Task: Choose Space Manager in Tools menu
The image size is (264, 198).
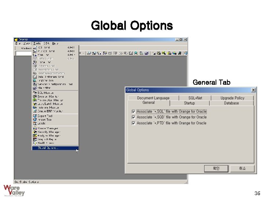Action: (55, 128)
